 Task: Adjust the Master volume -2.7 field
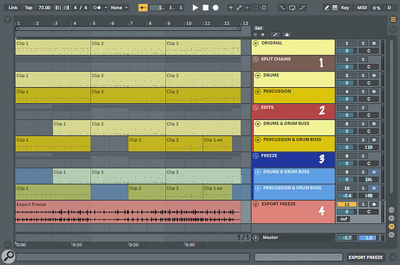pyautogui.click(x=346, y=238)
